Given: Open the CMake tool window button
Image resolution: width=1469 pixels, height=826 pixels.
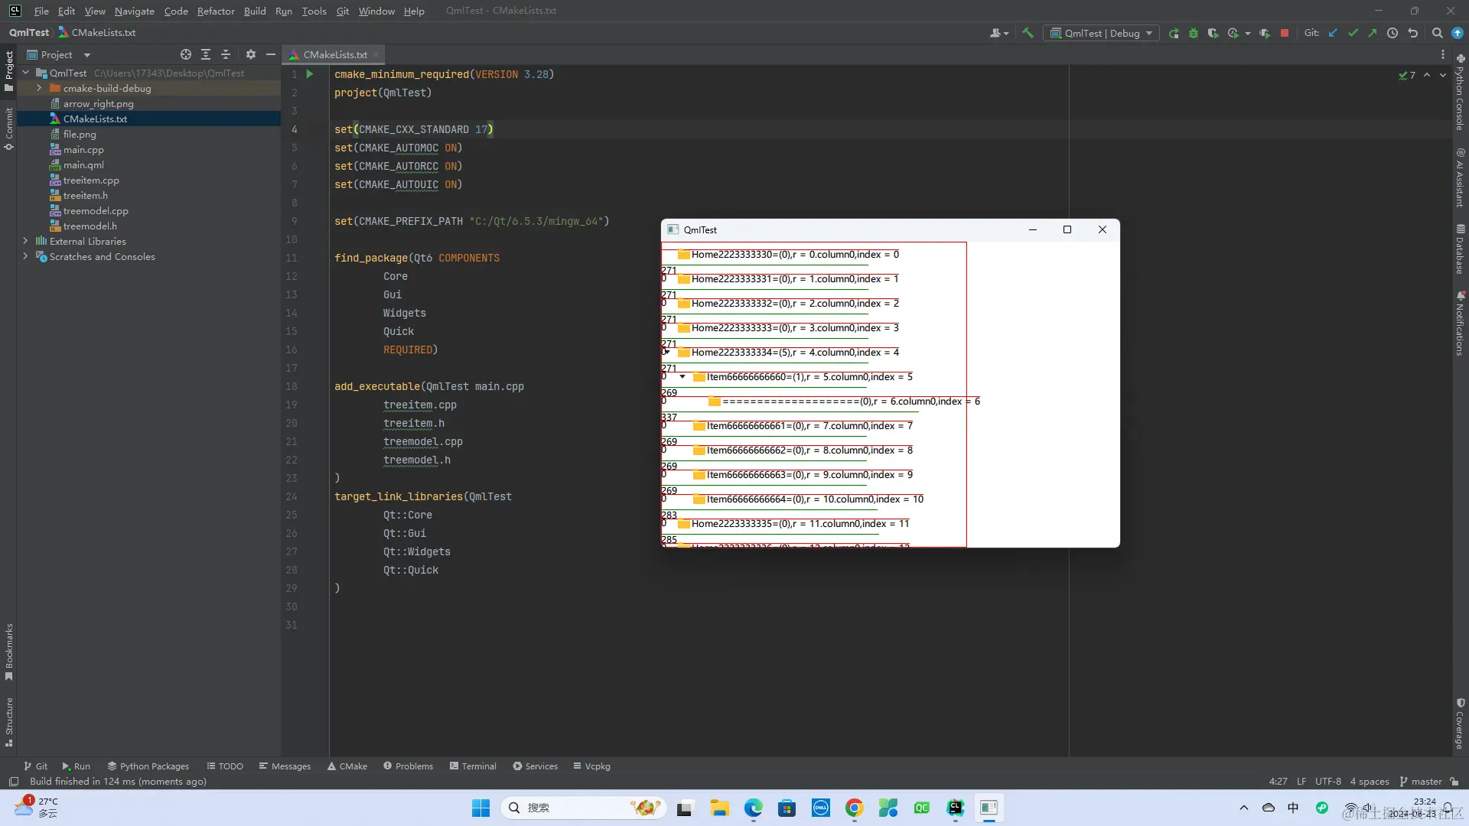Looking at the screenshot, I should [347, 766].
